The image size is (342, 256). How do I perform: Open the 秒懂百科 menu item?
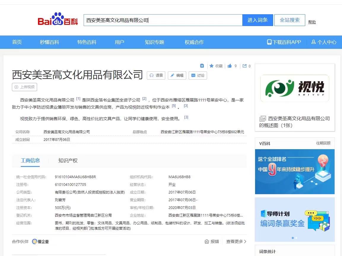click(50, 42)
